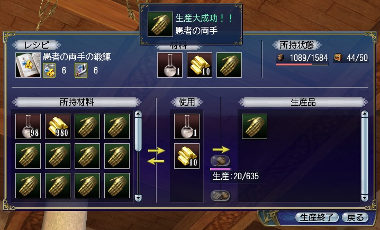Select the produced glove in 生産品 panel
This screenshot has height=230, width=380.
click(x=255, y=126)
